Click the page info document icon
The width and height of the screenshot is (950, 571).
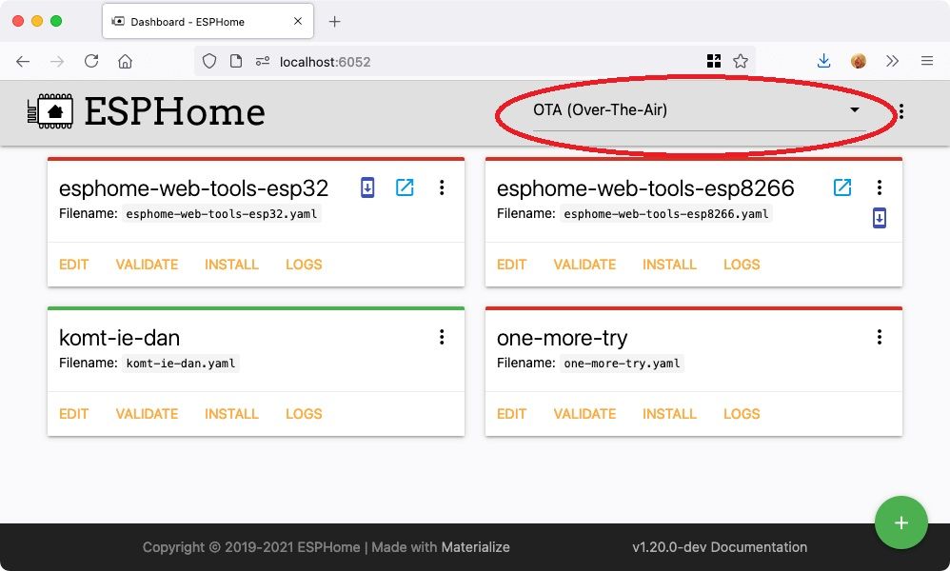click(236, 61)
